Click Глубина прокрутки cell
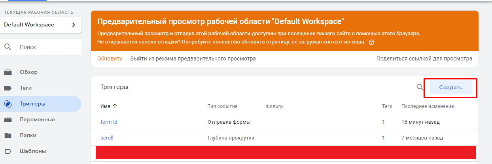This screenshot has width=492, height=164. click(x=231, y=138)
